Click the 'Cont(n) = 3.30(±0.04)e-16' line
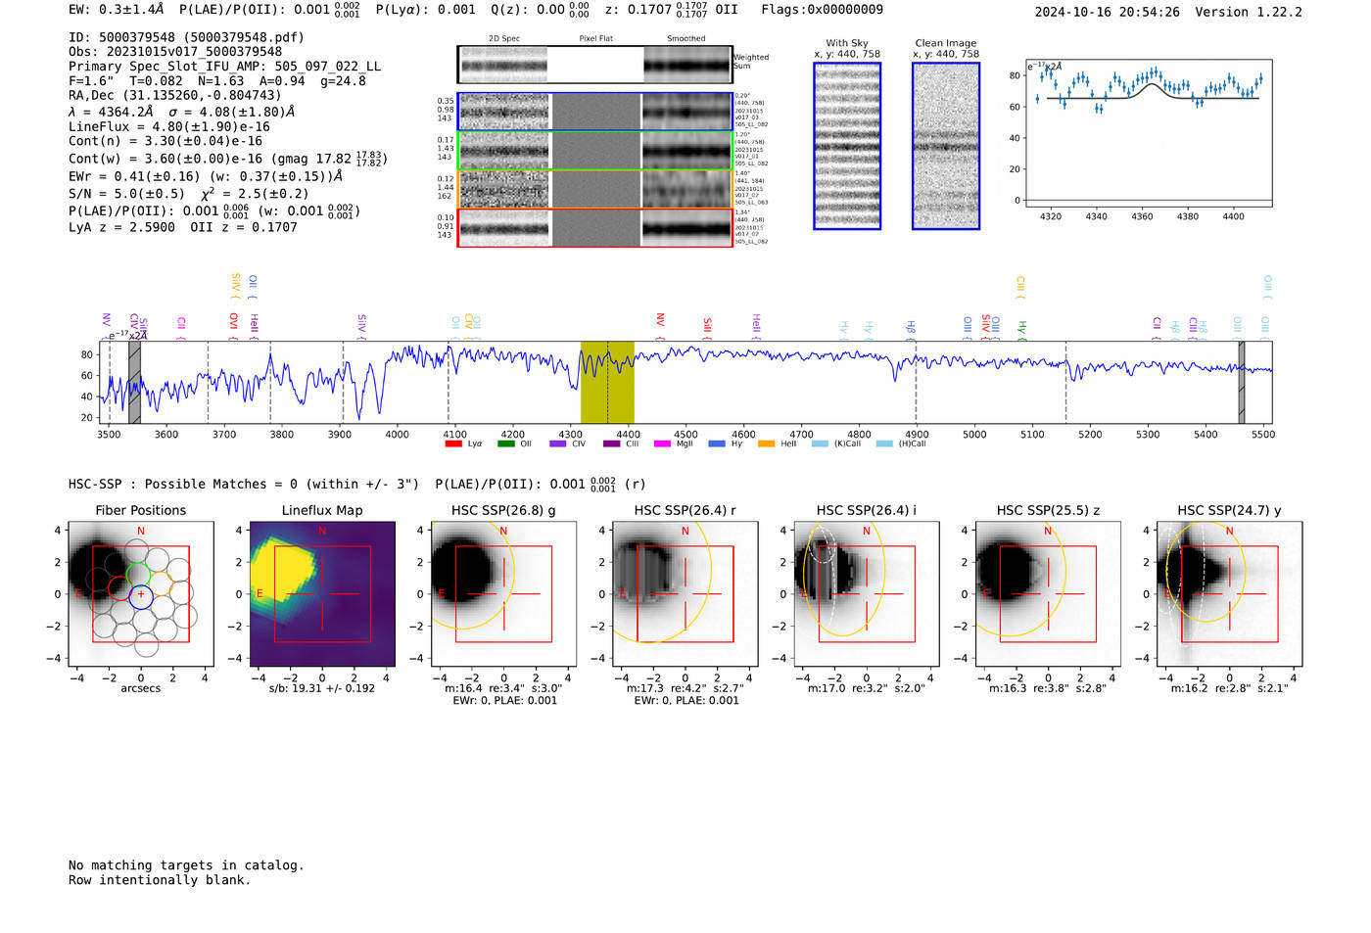1371x933 pixels. [165, 141]
